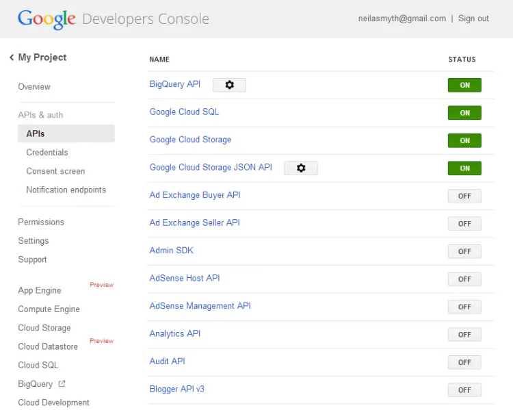Turn on Admin SDK status button
The height and width of the screenshot is (410, 513).
tap(464, 251)
